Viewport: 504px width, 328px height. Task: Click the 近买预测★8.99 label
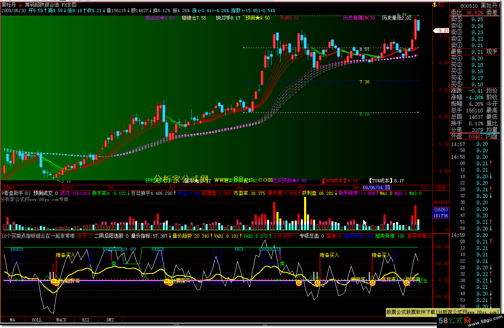click(289, 180)
